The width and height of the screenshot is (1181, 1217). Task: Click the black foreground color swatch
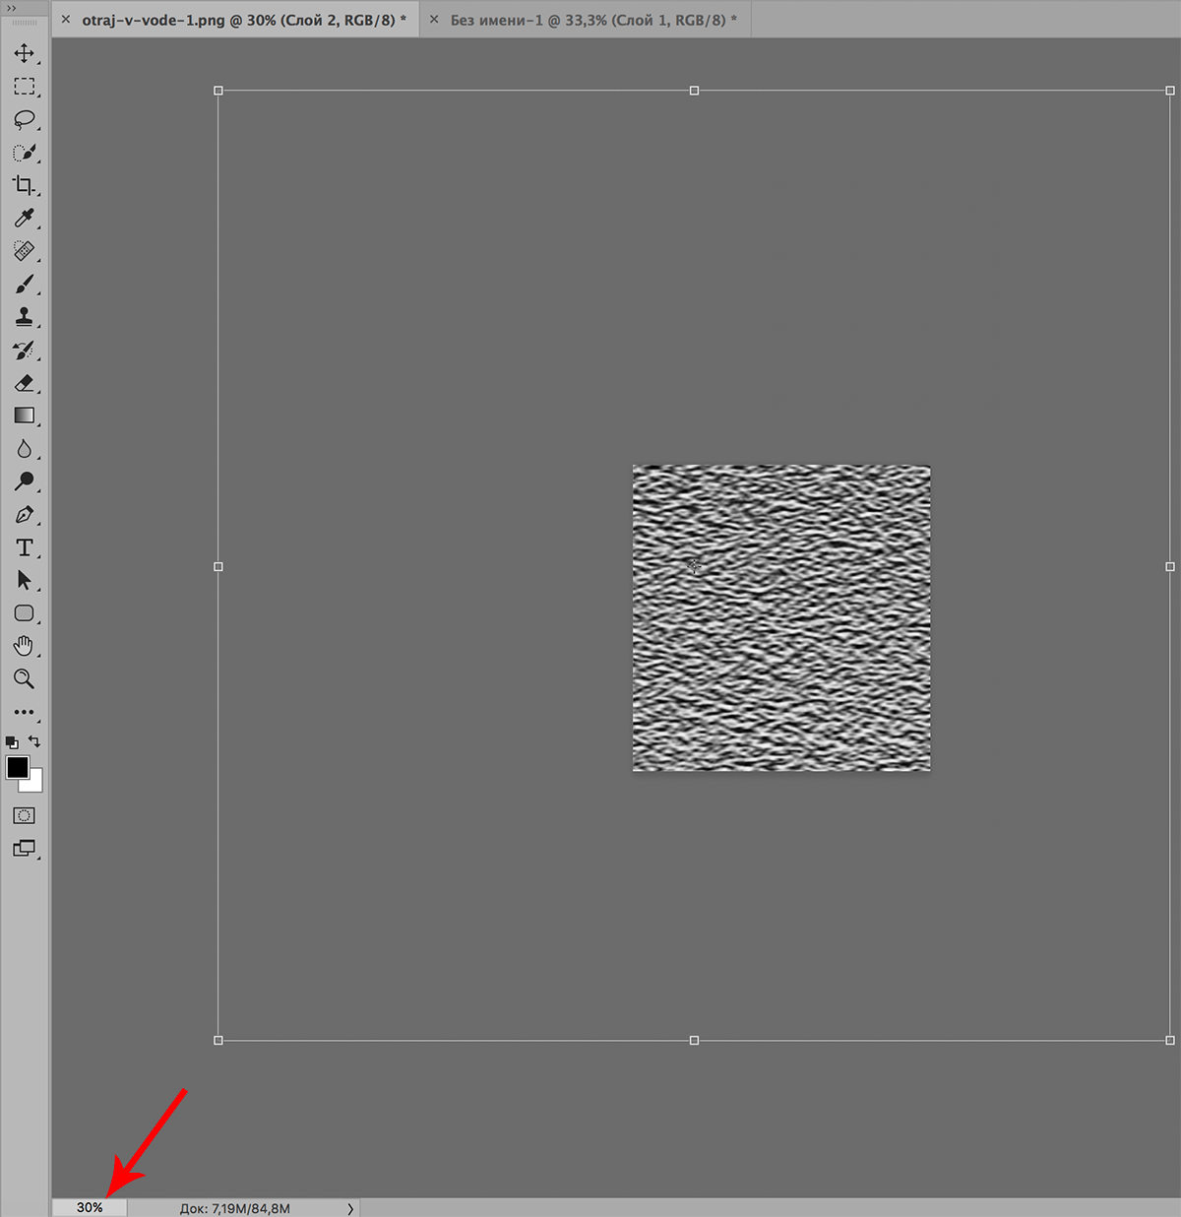tap(17, 767)
